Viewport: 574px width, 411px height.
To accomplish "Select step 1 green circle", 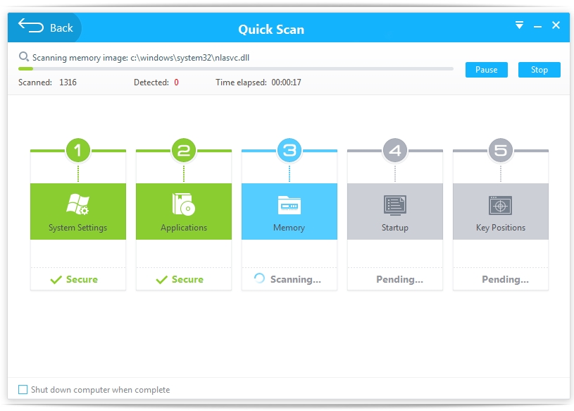I will pos(78,150).
